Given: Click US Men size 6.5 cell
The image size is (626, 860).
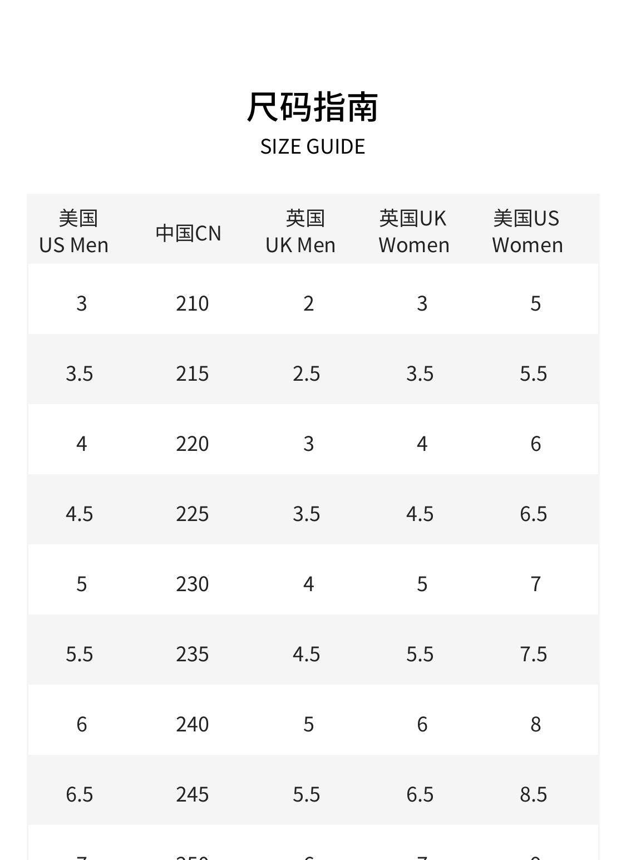Looking at the screenshot, I should [80, 794].
